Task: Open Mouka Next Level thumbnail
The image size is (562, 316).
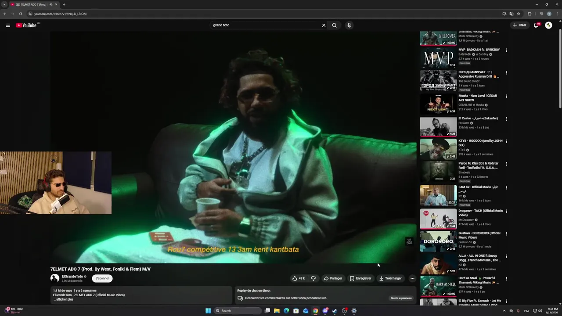Action: [x=438, y=104]
